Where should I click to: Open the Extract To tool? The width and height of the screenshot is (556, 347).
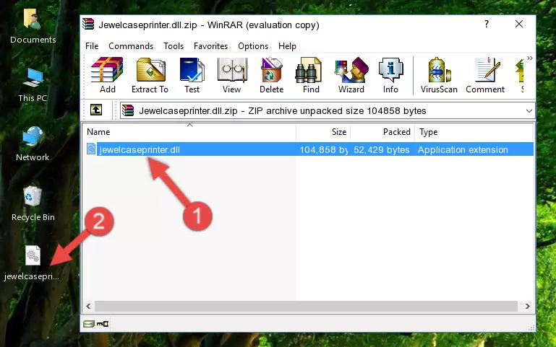coord(150,75)
